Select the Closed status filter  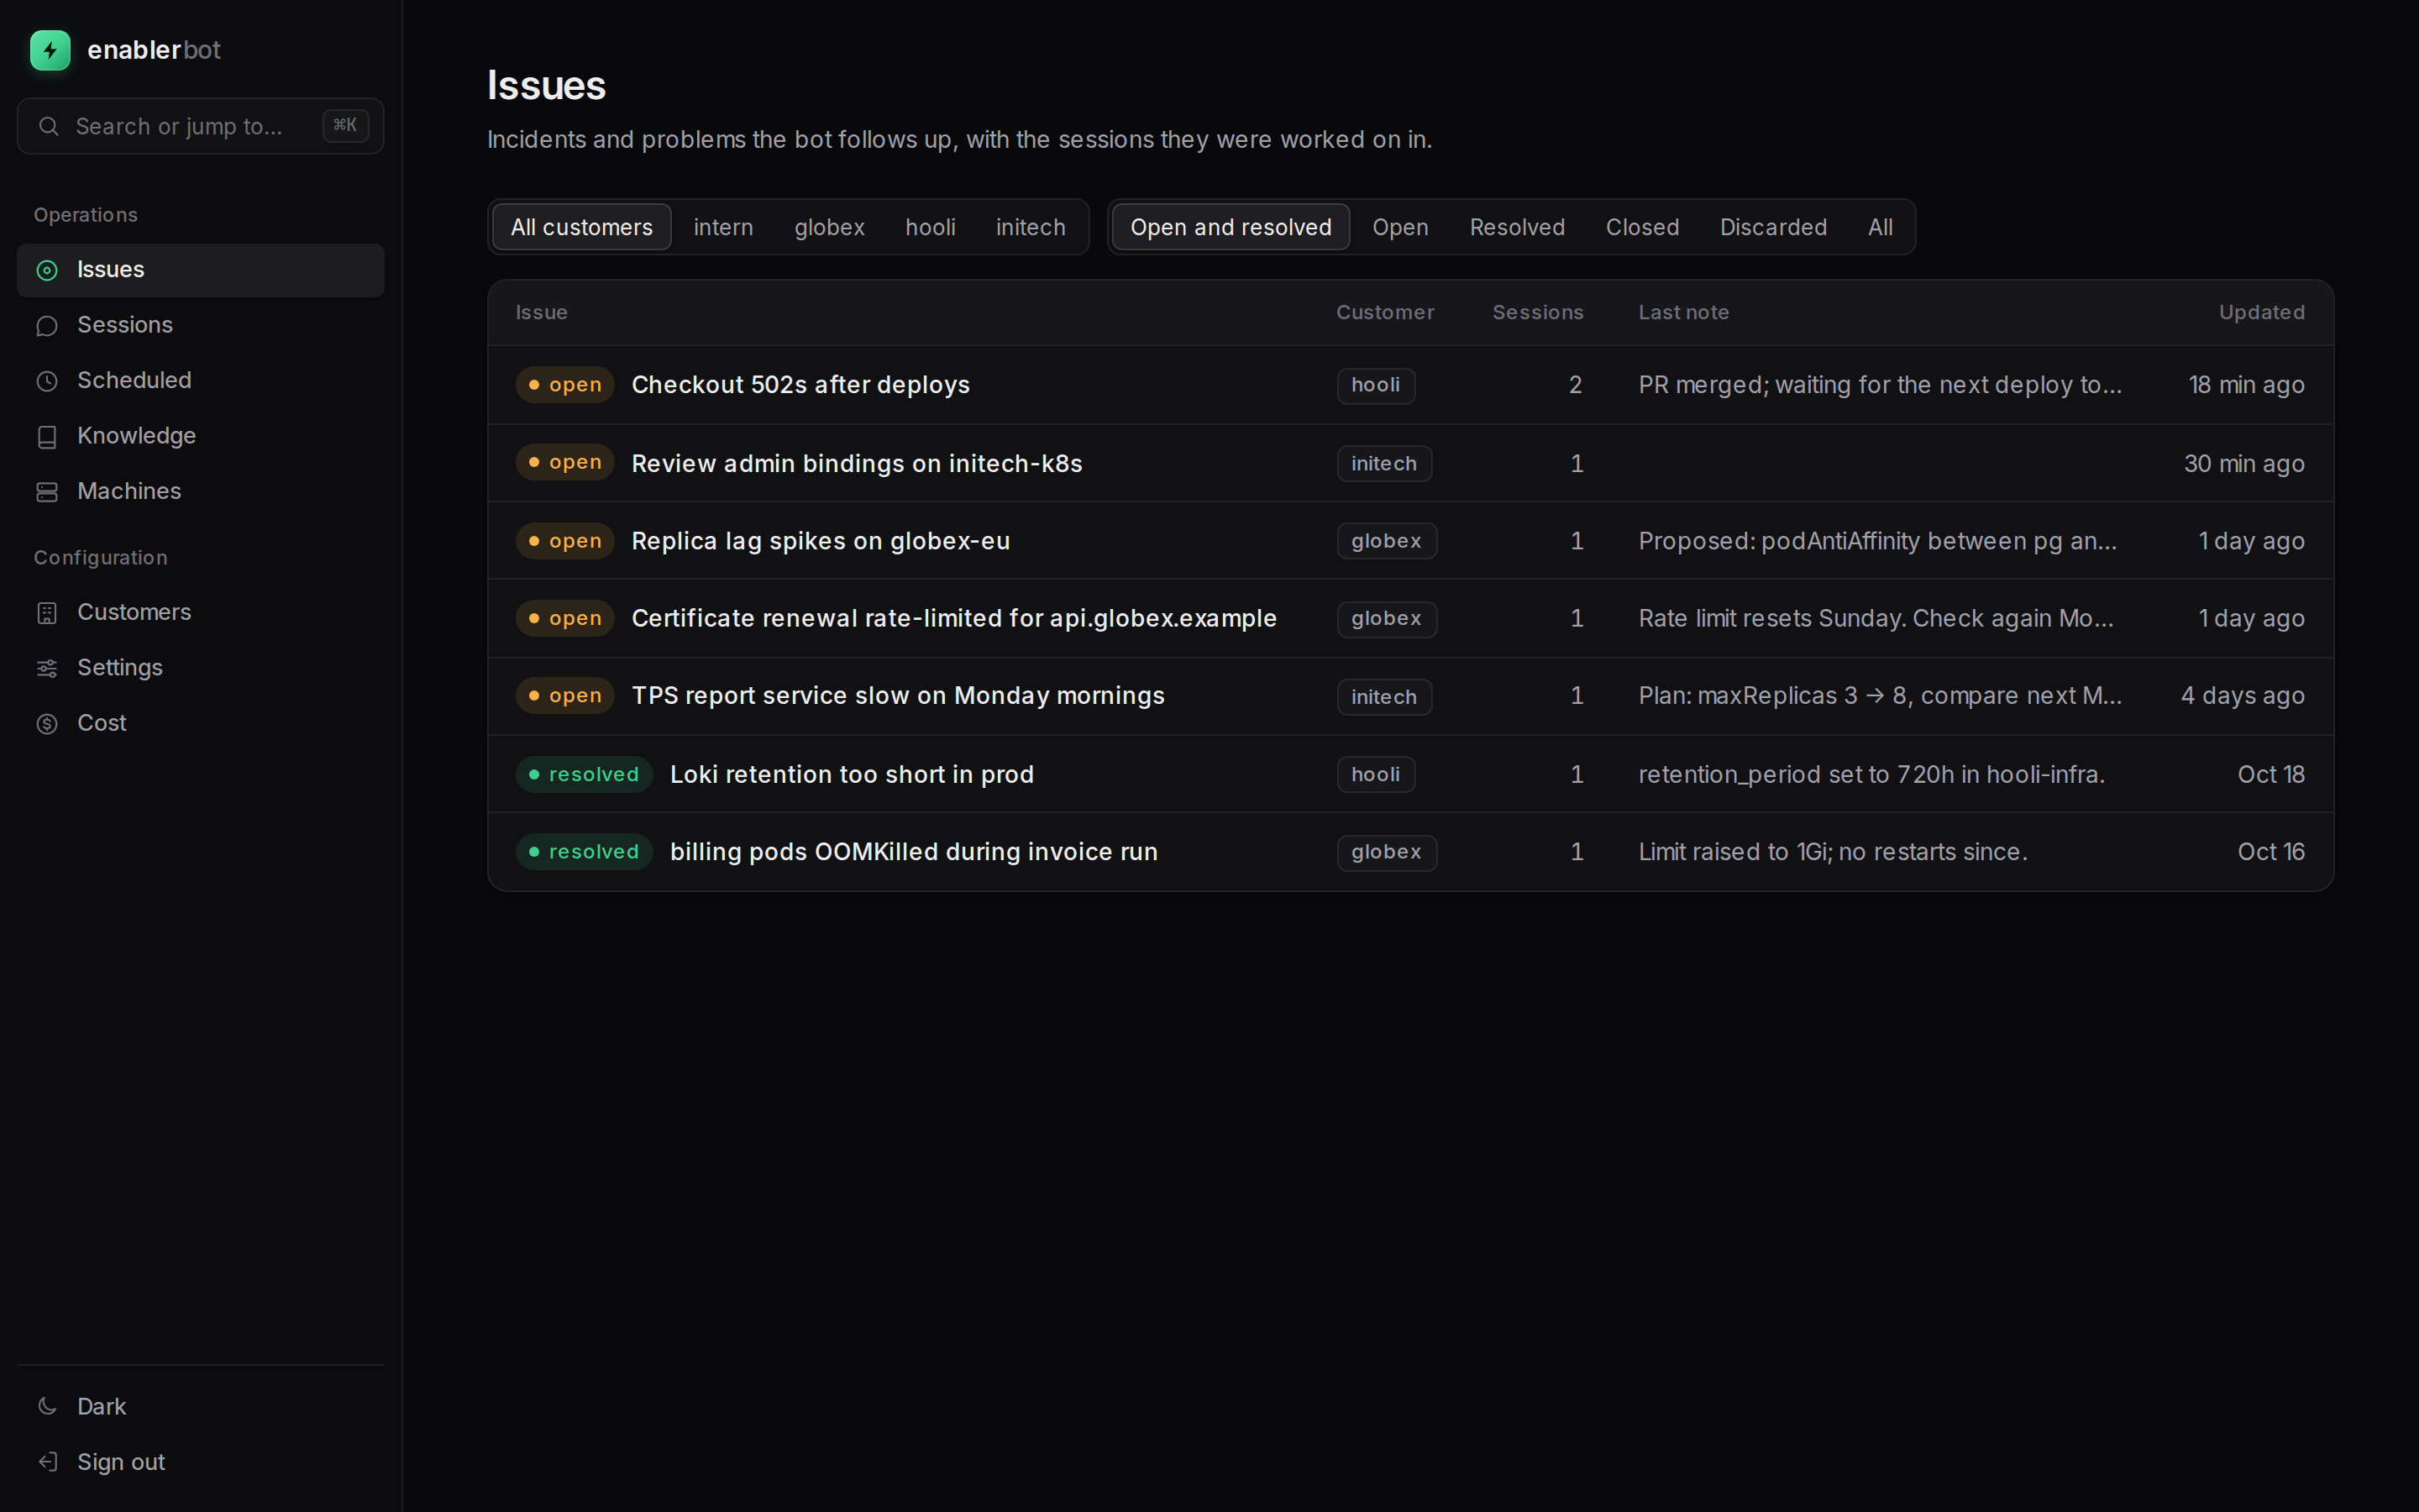pos(1641,227)
